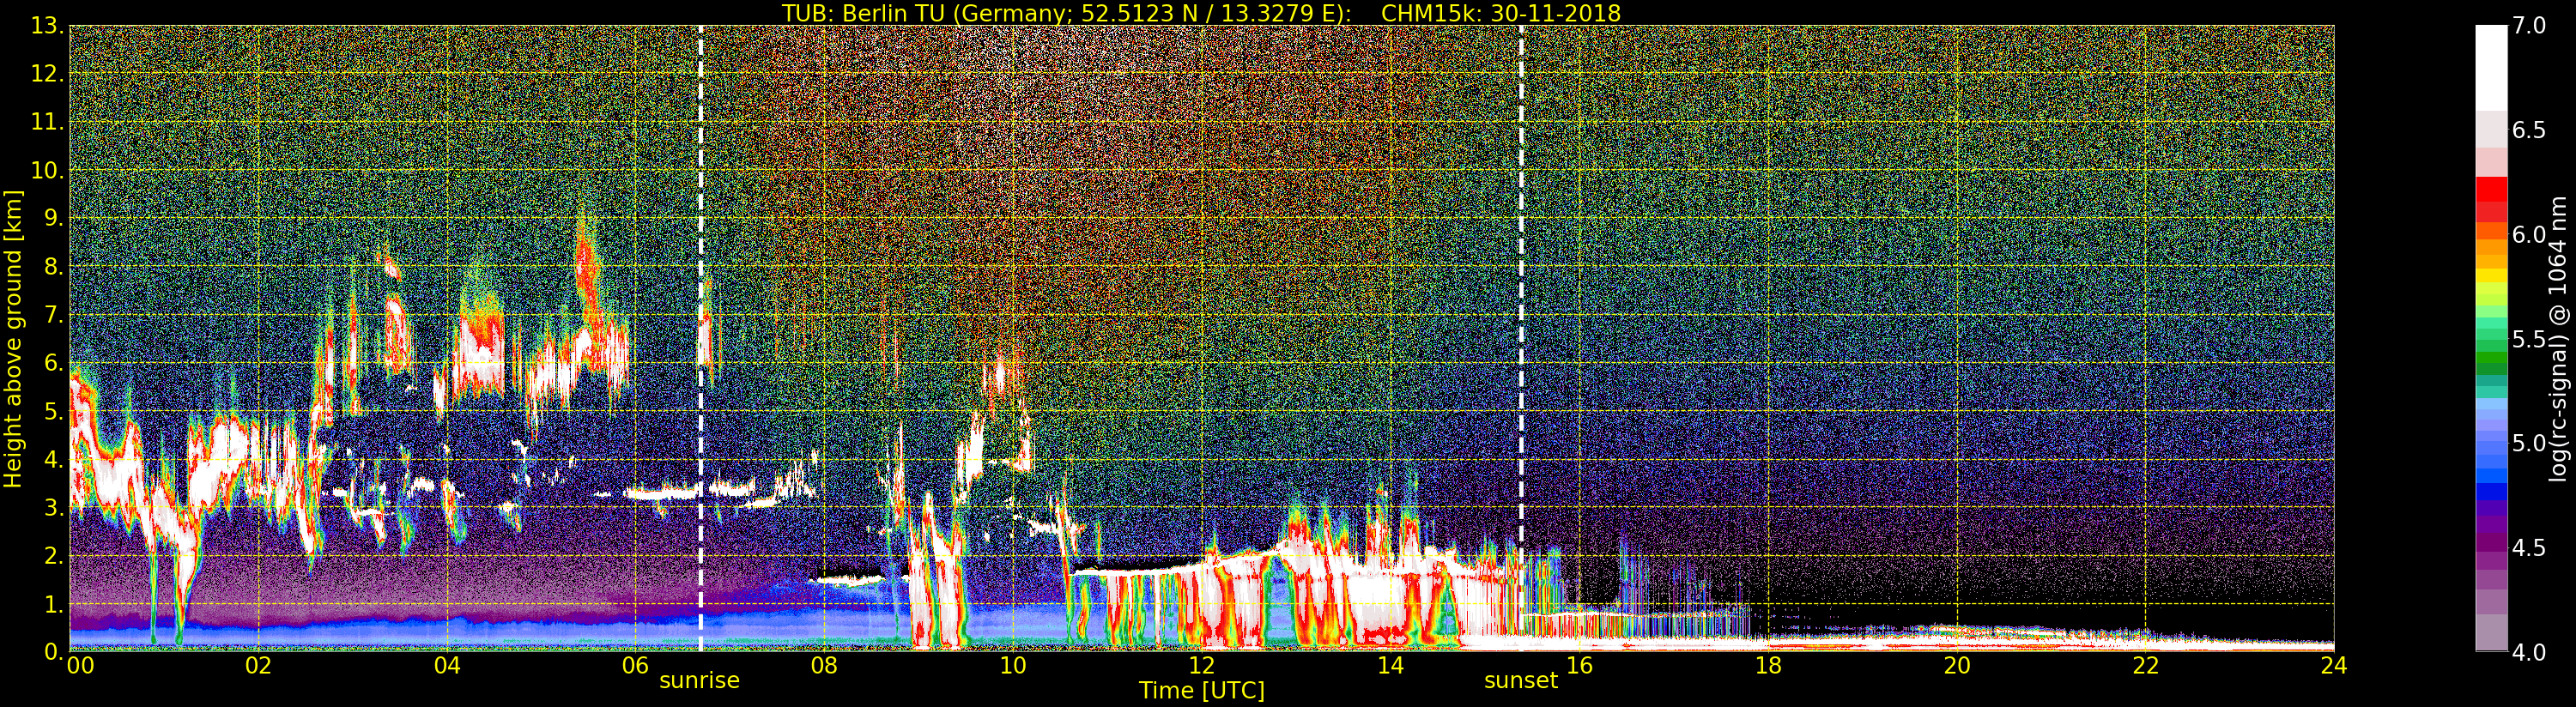Click the x-axis tick label '24'
2576x707 pixels.
(x=2333, y=665)
